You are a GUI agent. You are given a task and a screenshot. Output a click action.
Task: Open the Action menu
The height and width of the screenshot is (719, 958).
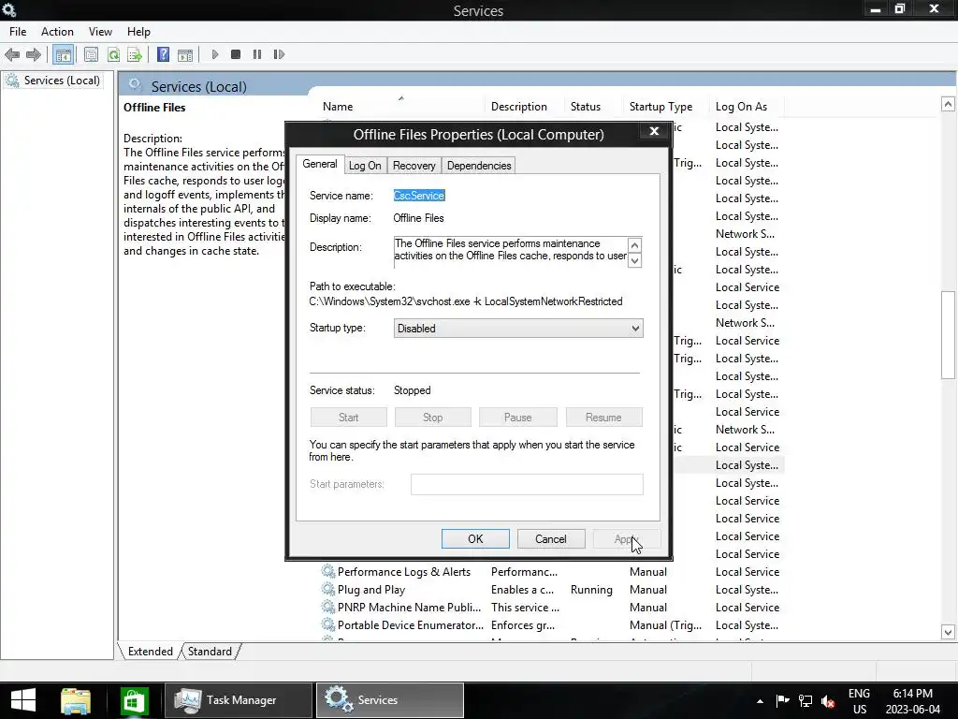click(57, 32)
